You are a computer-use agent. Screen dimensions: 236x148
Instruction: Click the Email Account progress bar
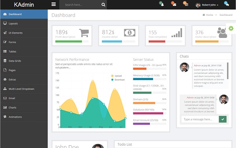click(x=149, y=124)
